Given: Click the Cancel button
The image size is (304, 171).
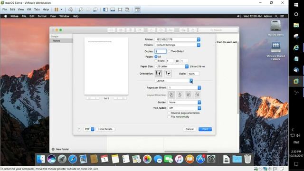Looking at the screenshot, I should coord(190,129).
